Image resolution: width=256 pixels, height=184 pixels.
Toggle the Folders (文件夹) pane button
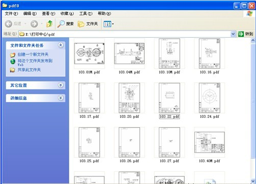tap(88, 24)
